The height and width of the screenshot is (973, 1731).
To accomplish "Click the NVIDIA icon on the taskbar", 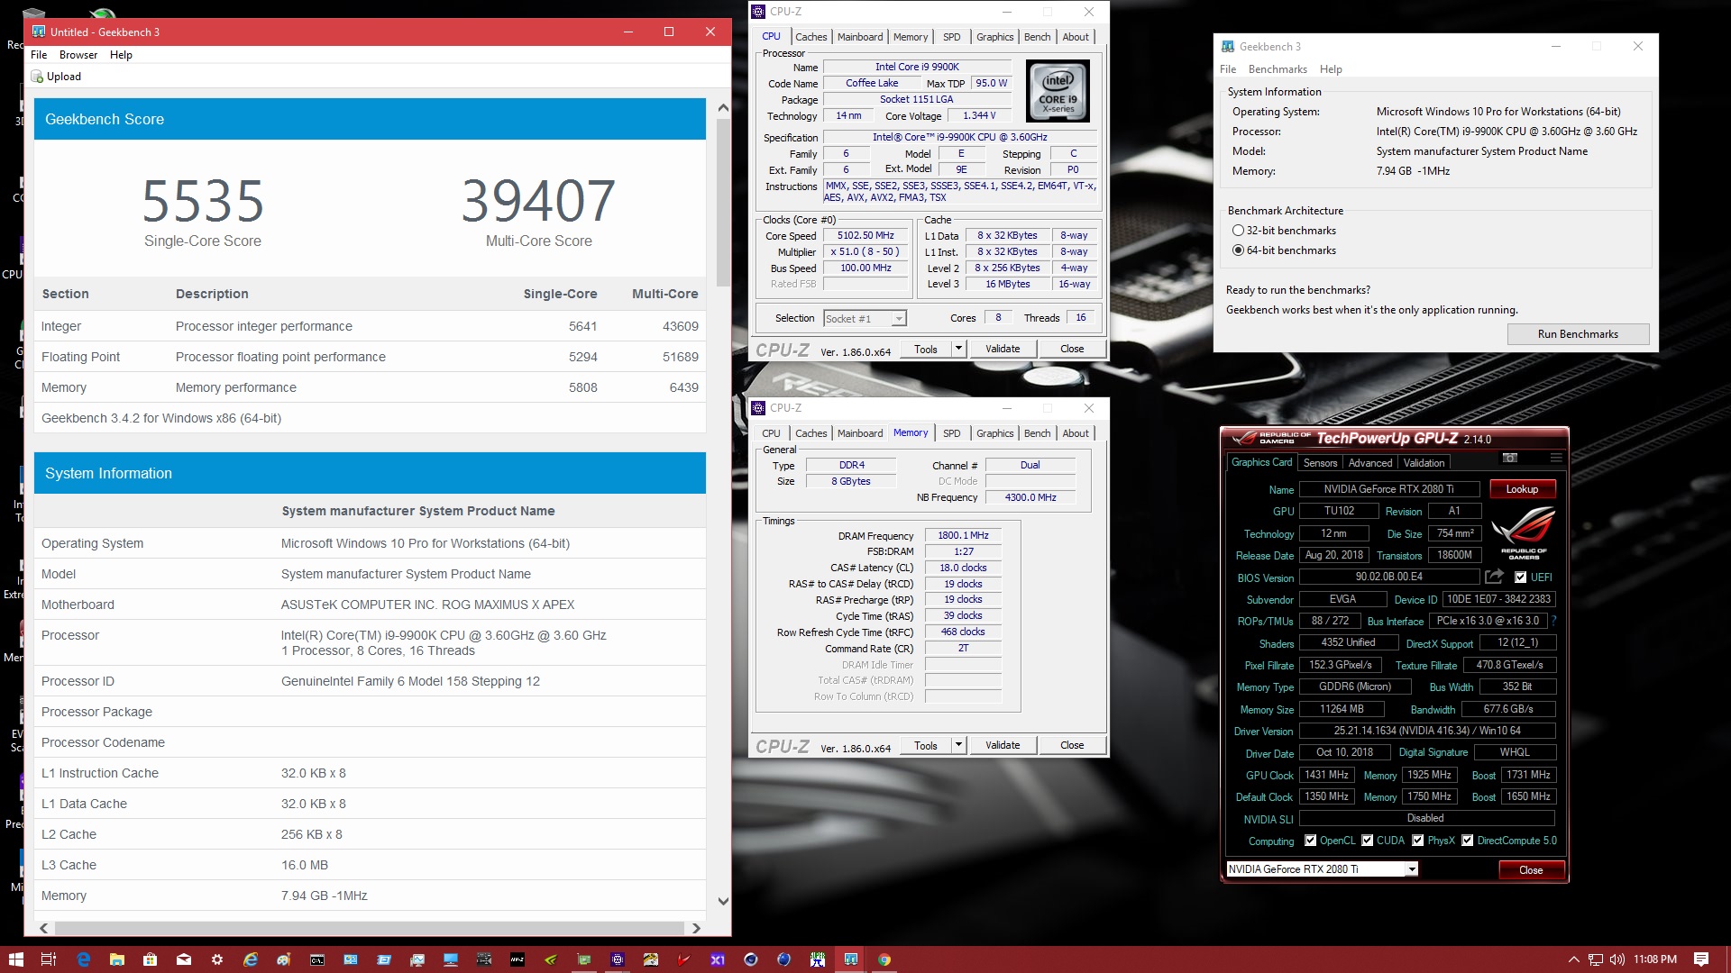I will pyautogui.click(x=550, y=959).
